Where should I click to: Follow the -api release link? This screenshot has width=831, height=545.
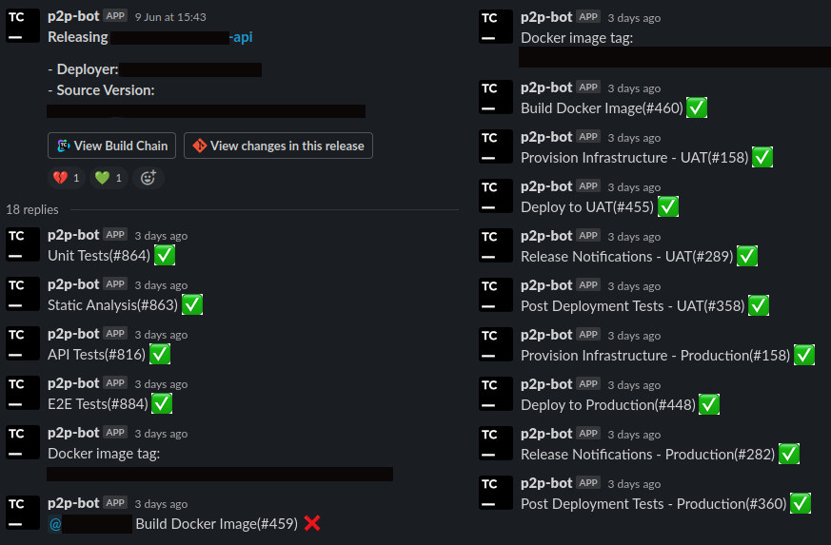pyautogui.click(x=241, y=37)
